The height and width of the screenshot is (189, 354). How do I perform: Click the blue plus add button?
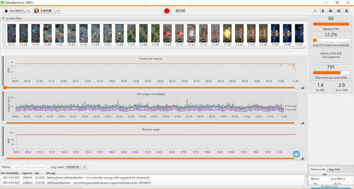click(x=296, y=154)
